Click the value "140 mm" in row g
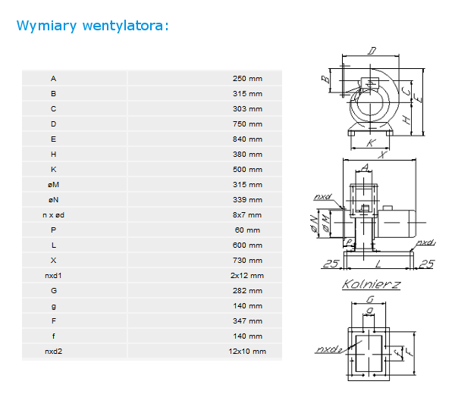The height and width of the screenshot is (394, 455). point(247,306)
